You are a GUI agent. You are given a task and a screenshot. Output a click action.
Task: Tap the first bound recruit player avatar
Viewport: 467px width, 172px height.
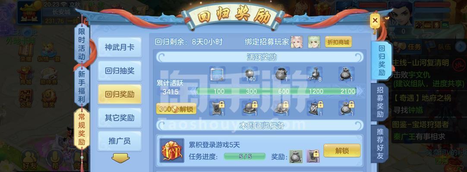(x=297, y=42)
